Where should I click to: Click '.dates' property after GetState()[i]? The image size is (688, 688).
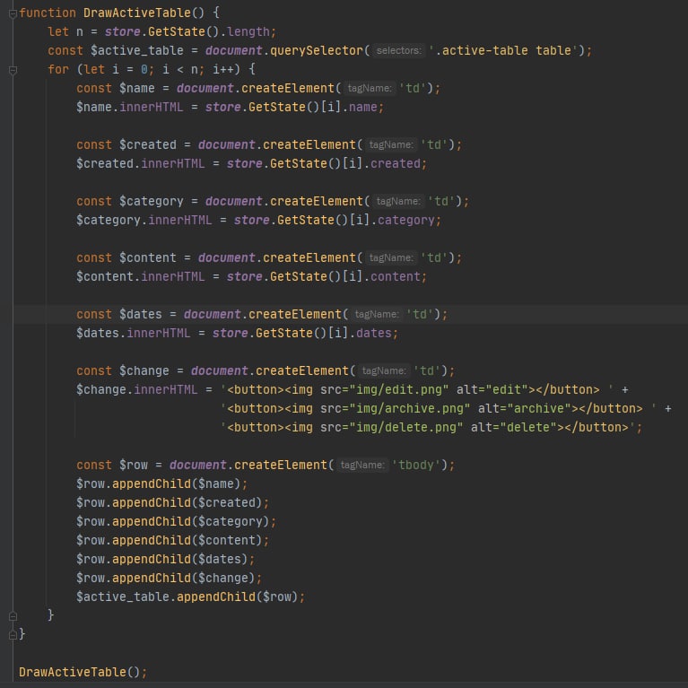tap(373, 334)
